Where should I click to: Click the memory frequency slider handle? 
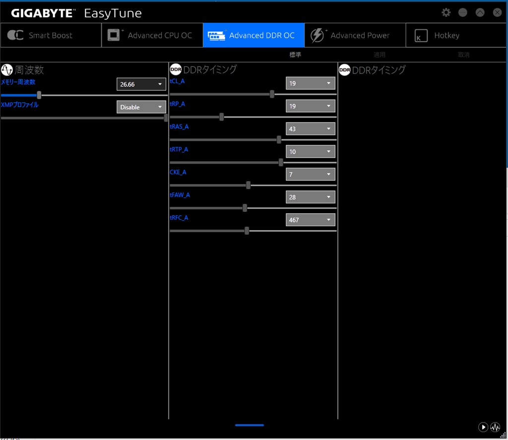pos(39,95)
